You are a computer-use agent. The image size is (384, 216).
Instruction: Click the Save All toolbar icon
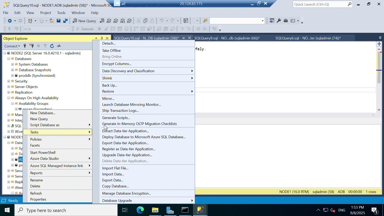click(65, 21)
